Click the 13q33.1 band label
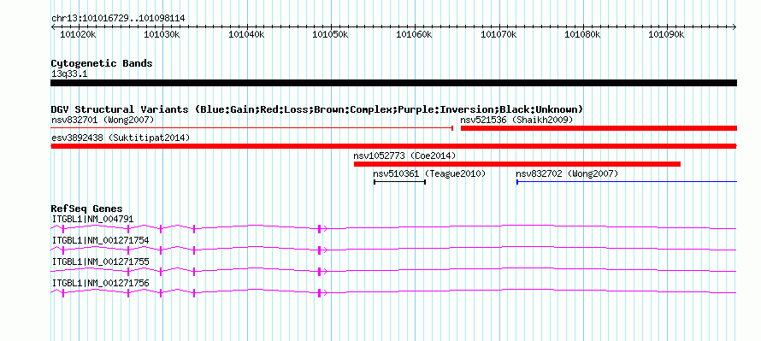The height and width of the screenshot is (341, 761). [x=69, y=74]
